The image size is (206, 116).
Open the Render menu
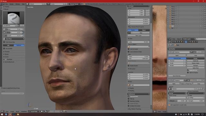12,4
